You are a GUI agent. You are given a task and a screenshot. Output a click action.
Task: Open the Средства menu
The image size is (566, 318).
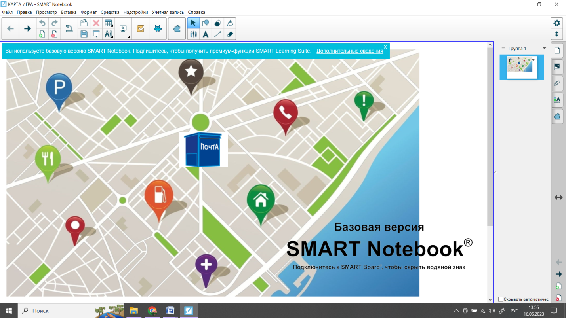(x=110, y=12)
